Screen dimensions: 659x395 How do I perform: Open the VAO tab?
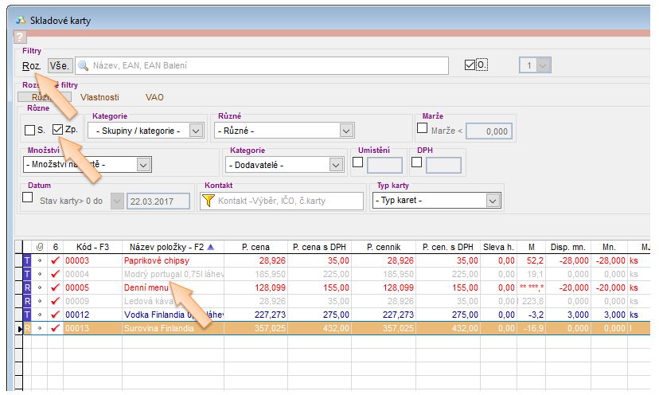(x=154, y=96)
